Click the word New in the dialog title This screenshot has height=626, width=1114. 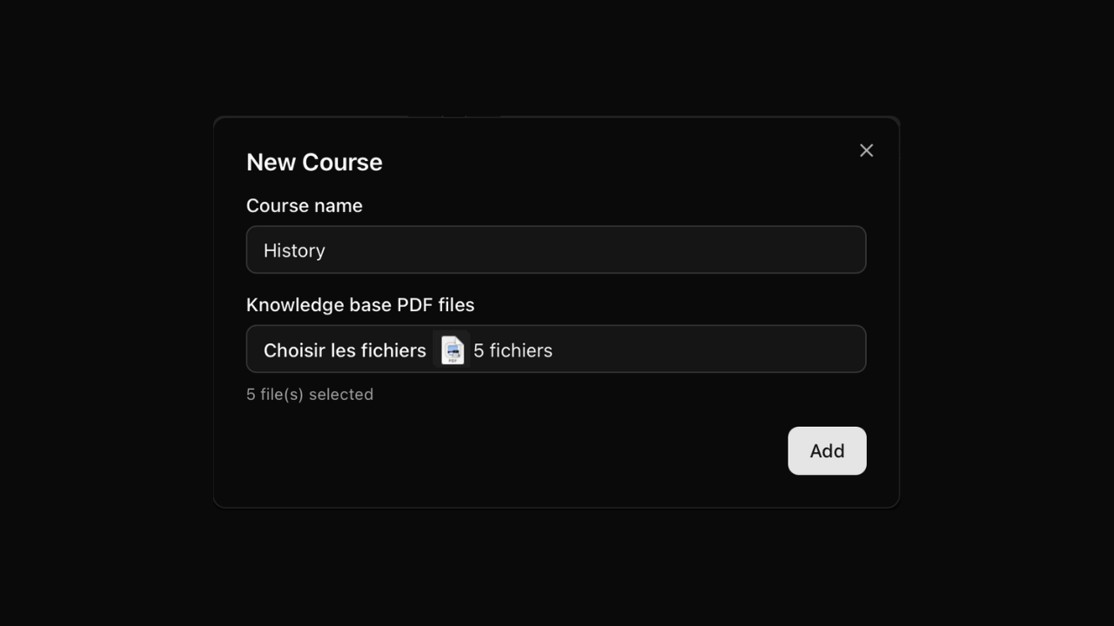271,163
